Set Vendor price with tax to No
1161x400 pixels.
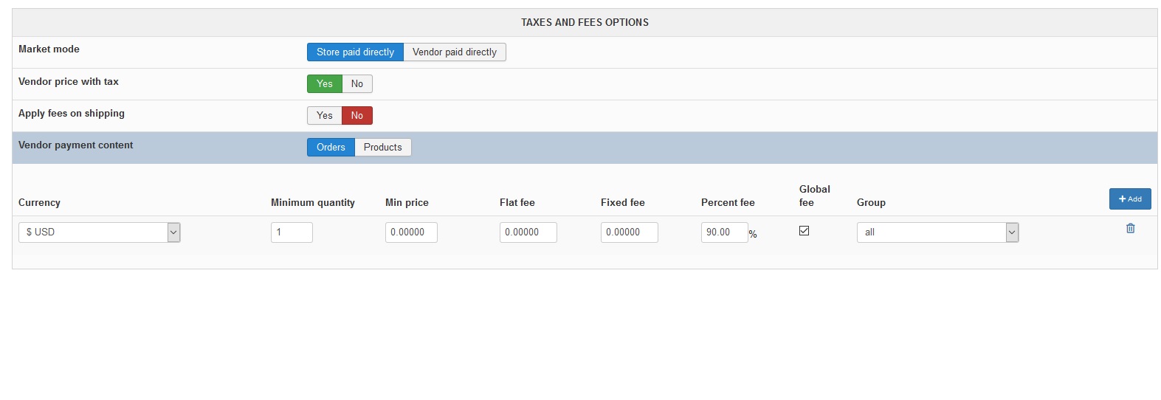(357, 84)
